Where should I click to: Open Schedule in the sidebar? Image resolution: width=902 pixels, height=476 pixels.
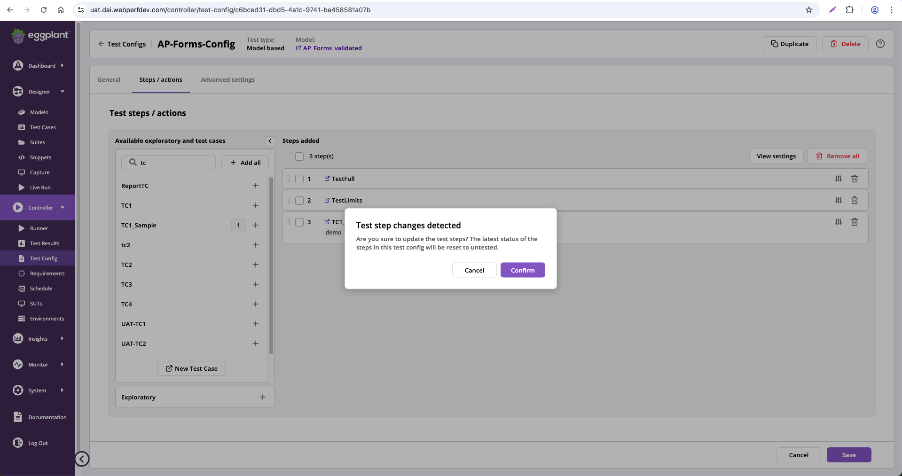(x=41, y=289)
